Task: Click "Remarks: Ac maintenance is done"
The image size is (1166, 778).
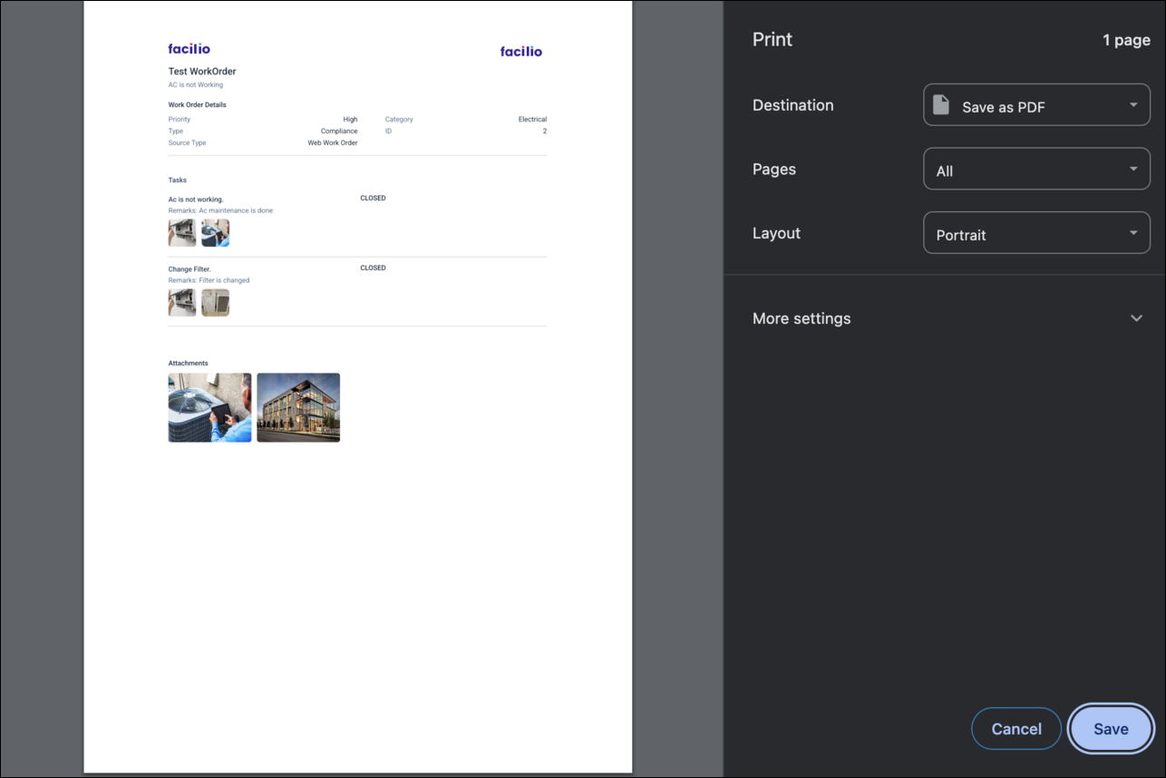Action: pyautogui.click(x=220, y=211)
